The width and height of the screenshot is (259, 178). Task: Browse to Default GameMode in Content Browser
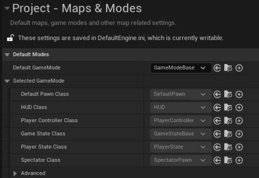coord(228,68)
